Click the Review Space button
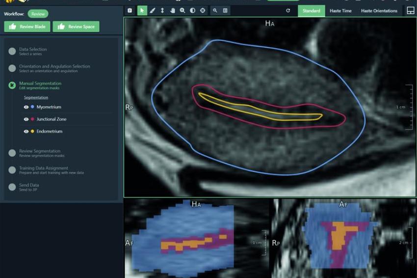417x278 pixels. tap(76, 27)
